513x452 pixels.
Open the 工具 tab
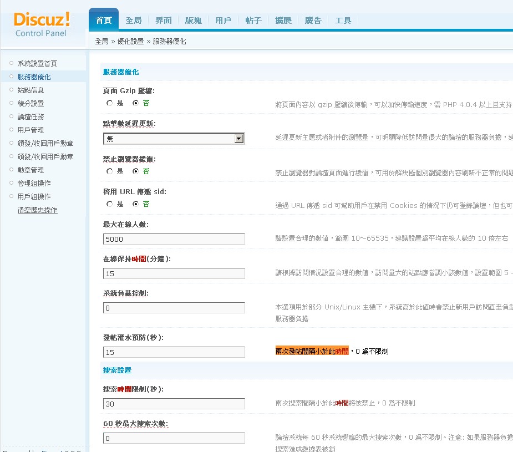click(343, 21)
